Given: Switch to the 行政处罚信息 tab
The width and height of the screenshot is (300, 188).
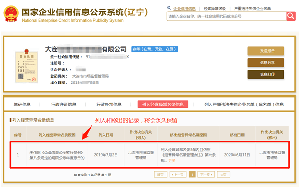Looking at the screenshot, I should 109,105.
